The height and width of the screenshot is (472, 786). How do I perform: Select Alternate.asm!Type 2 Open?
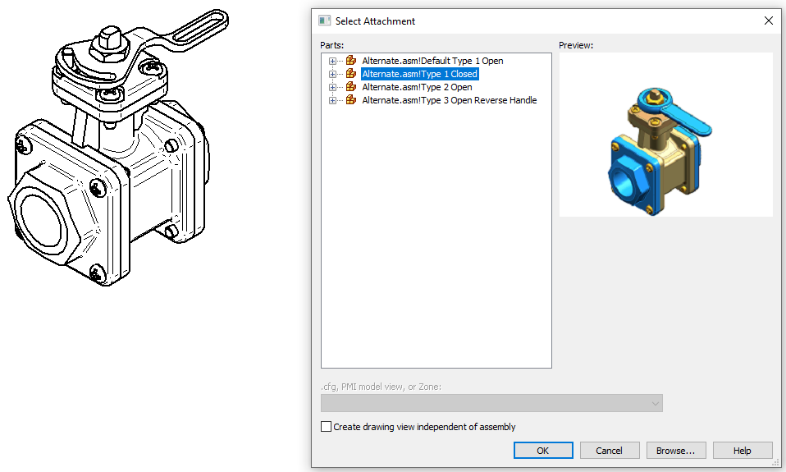[x=417, y=87]
